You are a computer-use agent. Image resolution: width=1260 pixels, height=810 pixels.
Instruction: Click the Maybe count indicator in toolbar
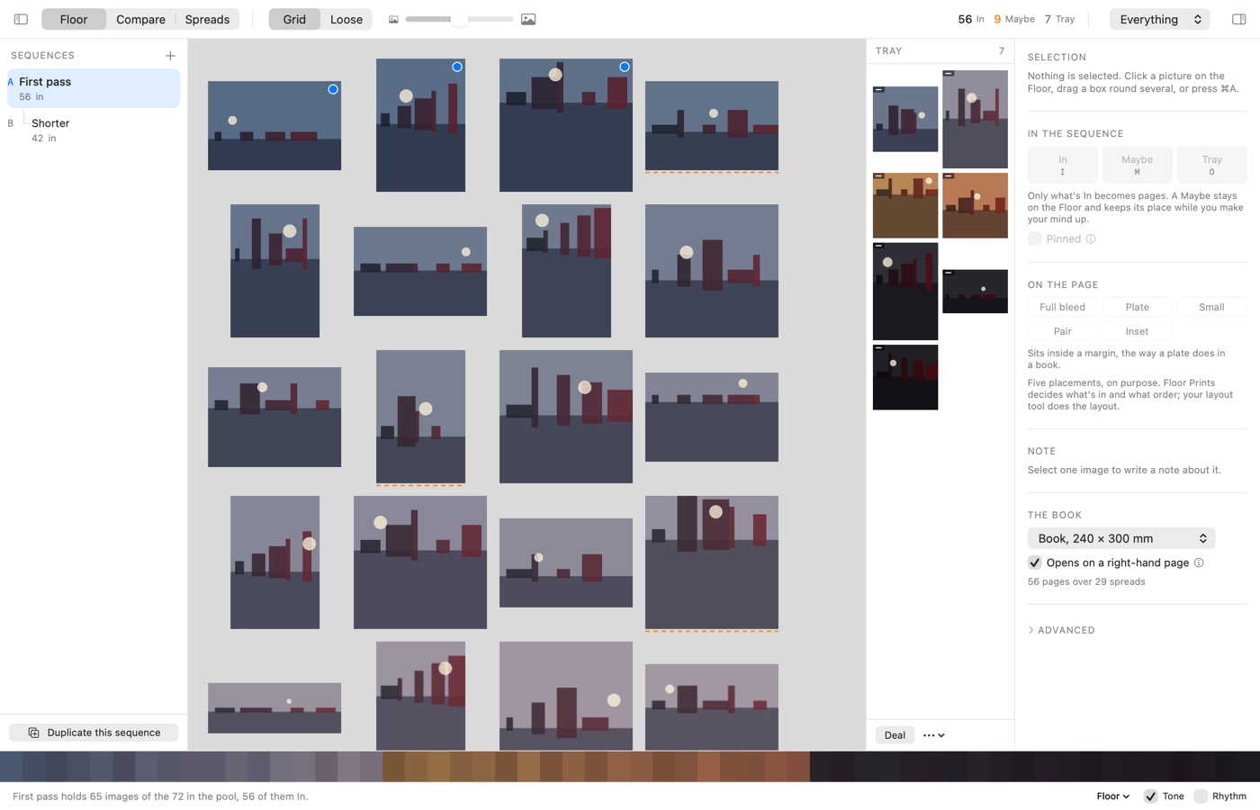(x=1014, y=19)
